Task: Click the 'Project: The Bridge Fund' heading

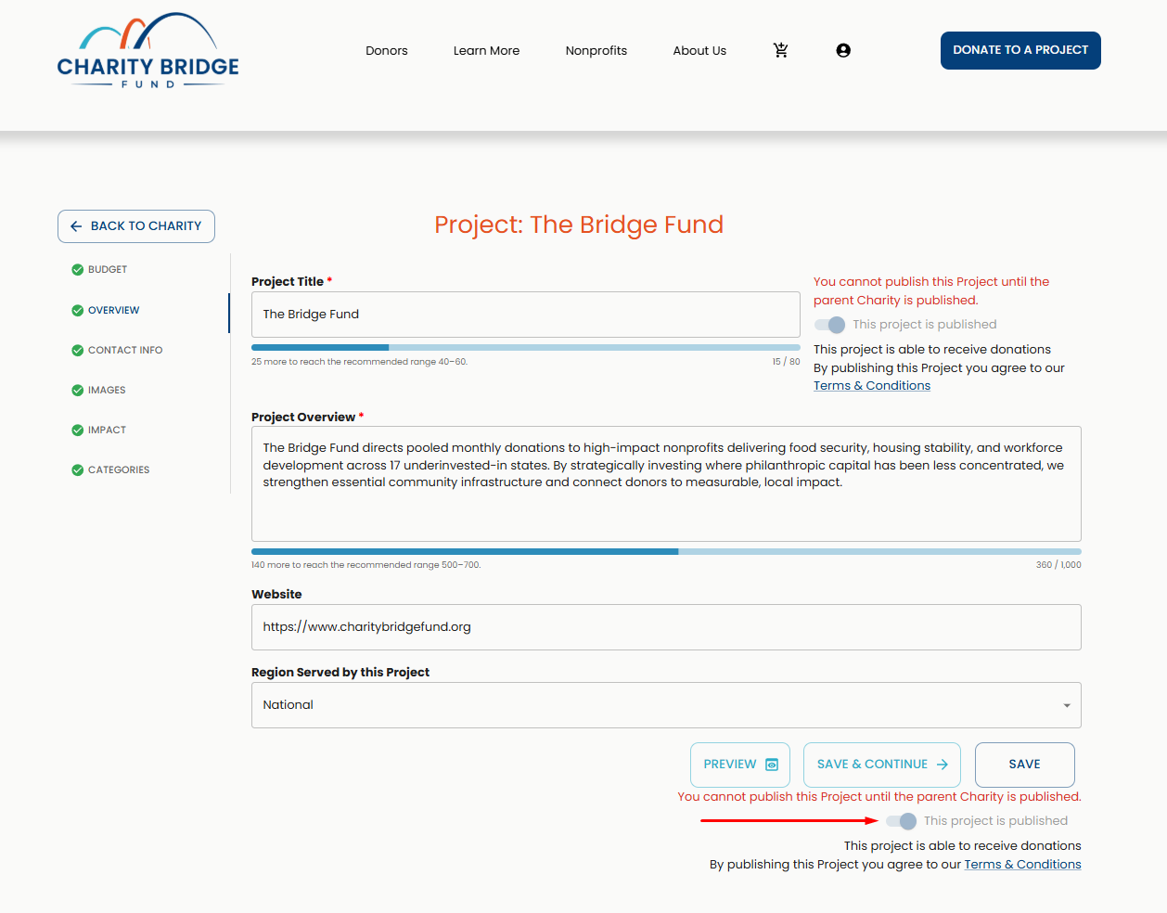Action: [x=579, y=225]
